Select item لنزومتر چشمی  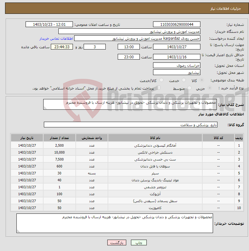click(155, 187)
